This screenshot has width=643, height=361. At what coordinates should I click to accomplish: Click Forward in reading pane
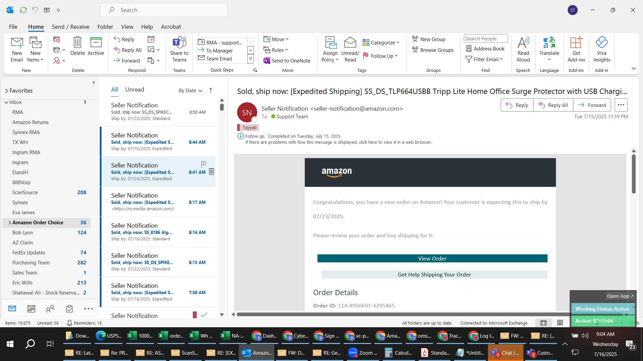tap(592, 105)
